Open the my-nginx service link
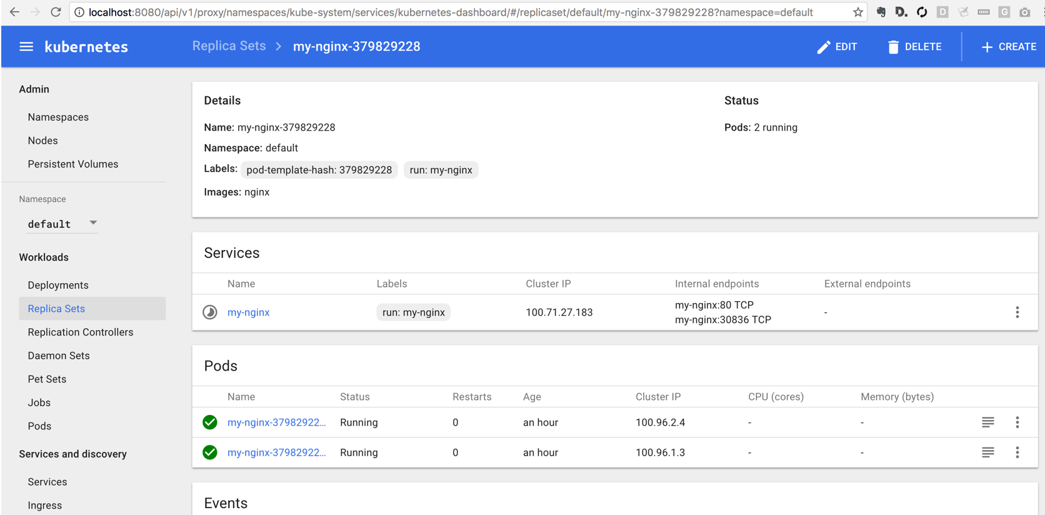The image size is (1045, 515). click(248, 312)
